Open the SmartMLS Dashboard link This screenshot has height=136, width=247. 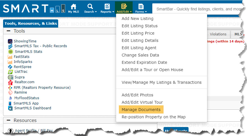tap(33, 108)
